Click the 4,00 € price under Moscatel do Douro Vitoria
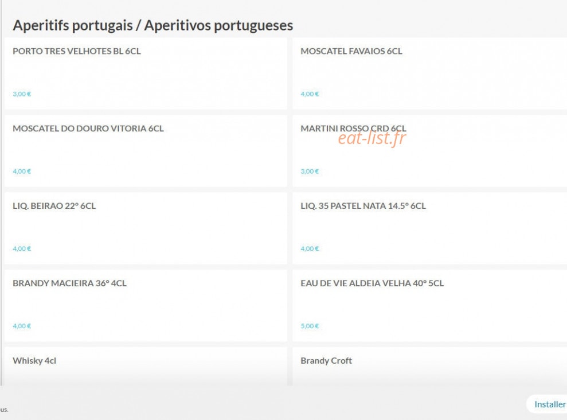The height and width of the screenshot is (420, 567). point(22,172)
